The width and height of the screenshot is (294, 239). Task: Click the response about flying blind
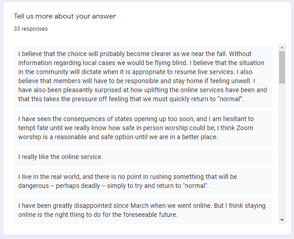coord(143,76)
